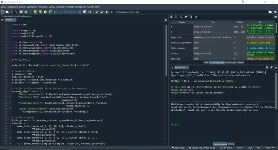Run selection or current line icon
The image size is (278, 150).
[45, 12]
